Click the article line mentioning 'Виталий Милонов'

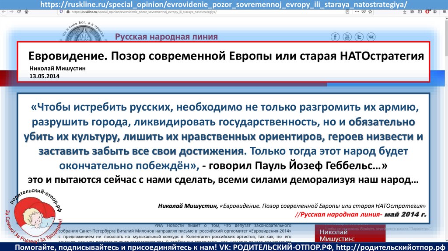tap(175, 231)
